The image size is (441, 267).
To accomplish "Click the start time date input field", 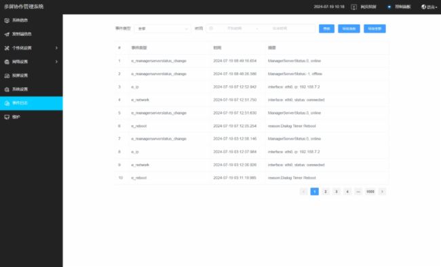I will pyautogui.click(x=234, y=28).
